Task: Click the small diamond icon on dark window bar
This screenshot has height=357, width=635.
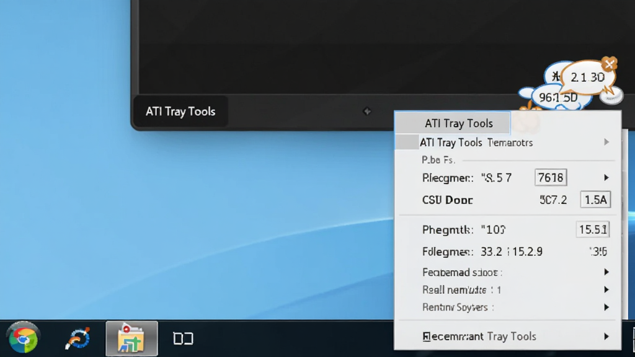Action: coord(367,112)
